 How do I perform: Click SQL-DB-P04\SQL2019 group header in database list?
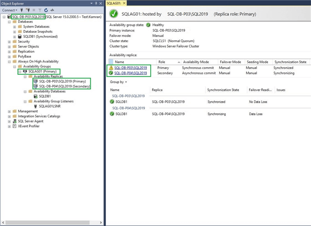click(129, 108)
